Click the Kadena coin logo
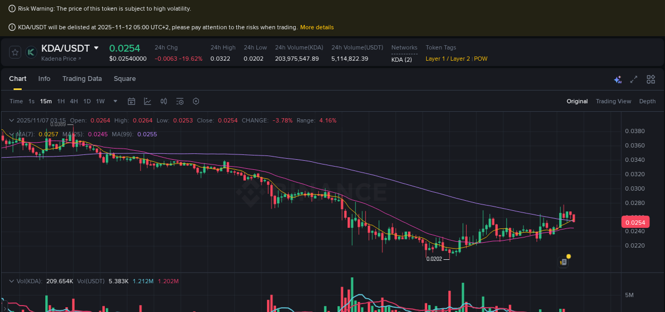The height and width of the screenshot is (312, 665). coord(30,52)
